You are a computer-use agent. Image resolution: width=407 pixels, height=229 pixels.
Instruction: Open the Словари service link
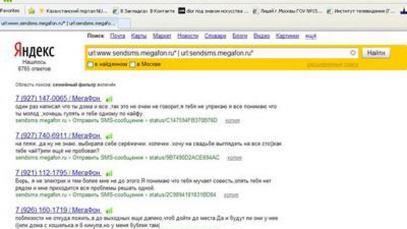click(x=215, y=36)
